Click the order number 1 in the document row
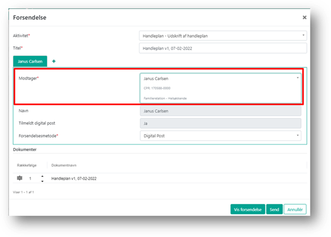 [x=30, y=179]
